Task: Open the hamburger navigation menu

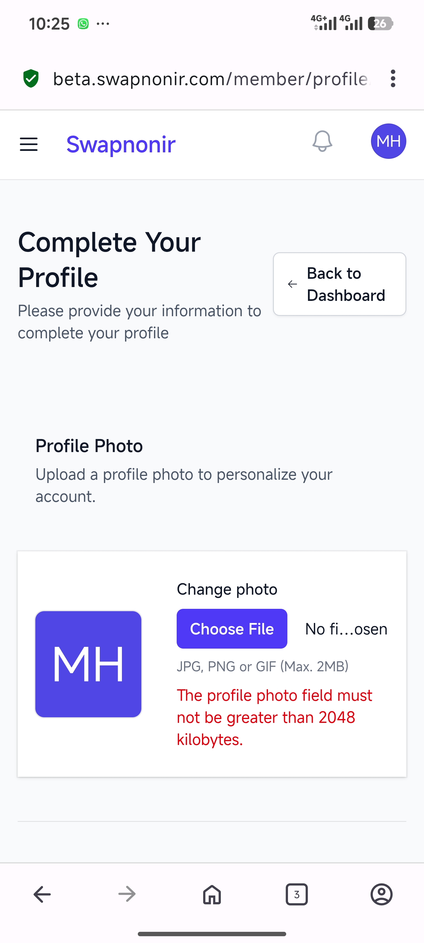Action: click(29, 144)
